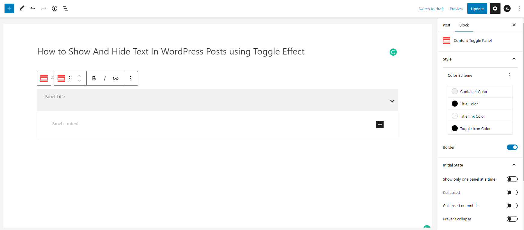Open the document overview list view

tap(65, 8)
